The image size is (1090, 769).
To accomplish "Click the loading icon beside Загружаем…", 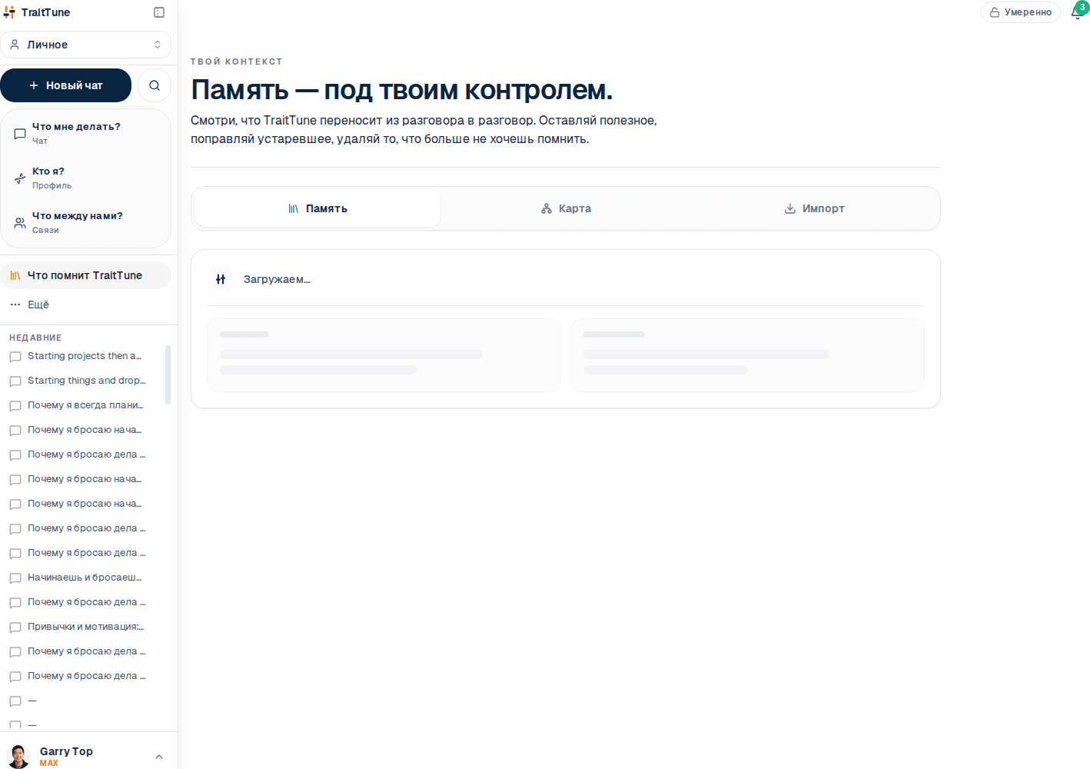I will [x=221, y=279].
